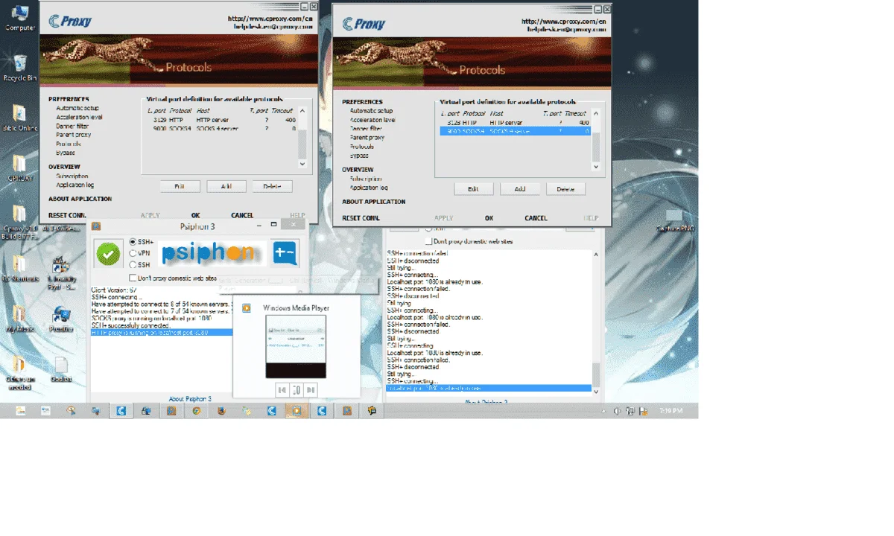Click Edit button in right CProxy window
Image resolution: width=894 pixels, height=536 pixels.
point(473,189)
